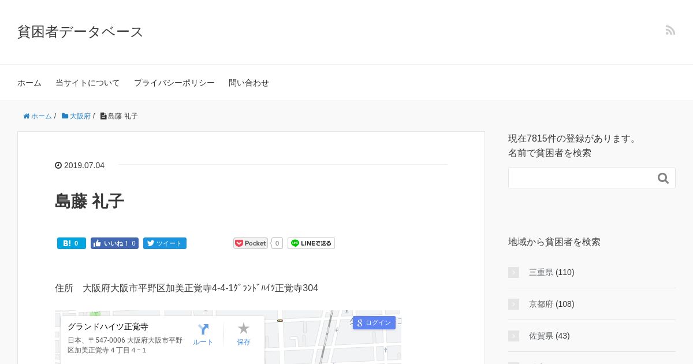Click the map ルート directions icon
693x364 pixels.
coord(203,330)
